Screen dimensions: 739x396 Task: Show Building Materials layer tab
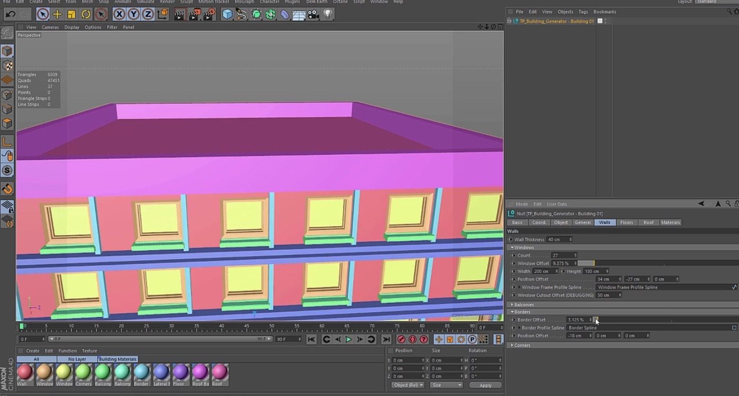pyautogui.click(x=118, y=359)
